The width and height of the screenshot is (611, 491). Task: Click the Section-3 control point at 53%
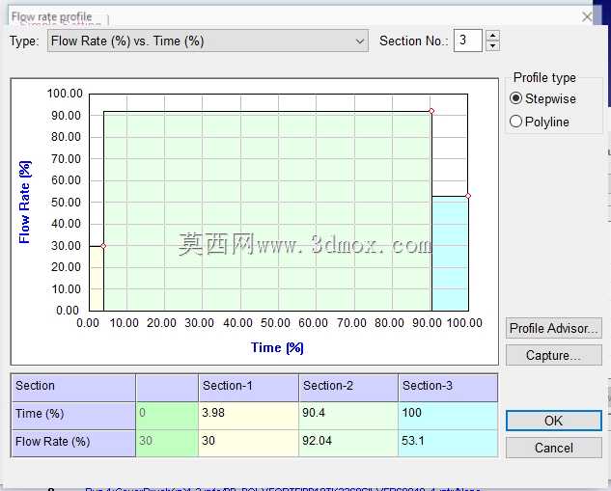pyautogui.click(x=468, y=196)
